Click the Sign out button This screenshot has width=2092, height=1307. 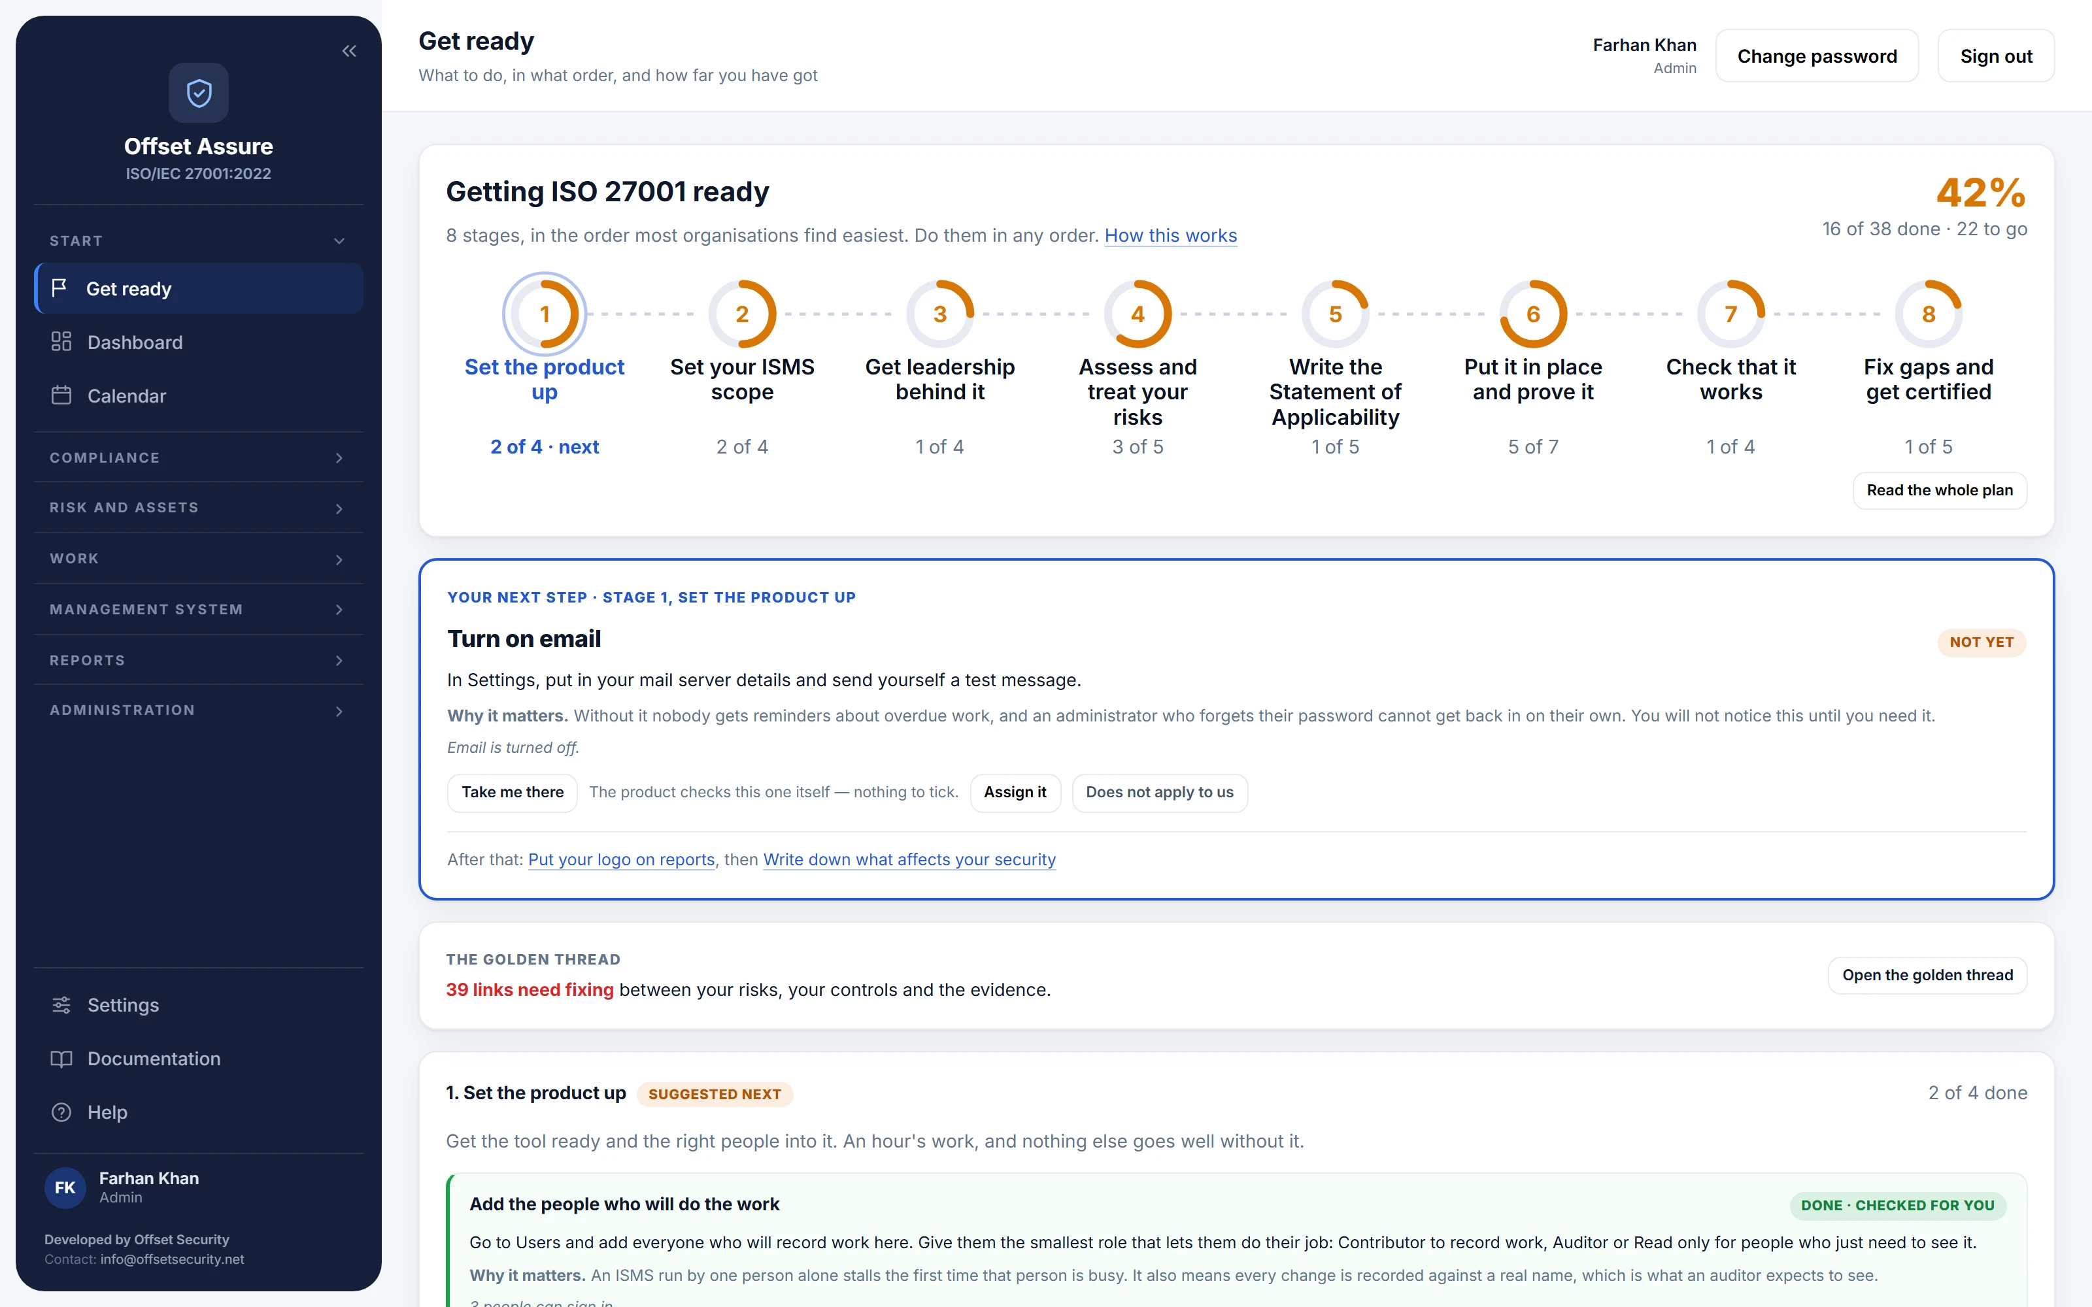pyautogui.click(x=1996, y=56)
